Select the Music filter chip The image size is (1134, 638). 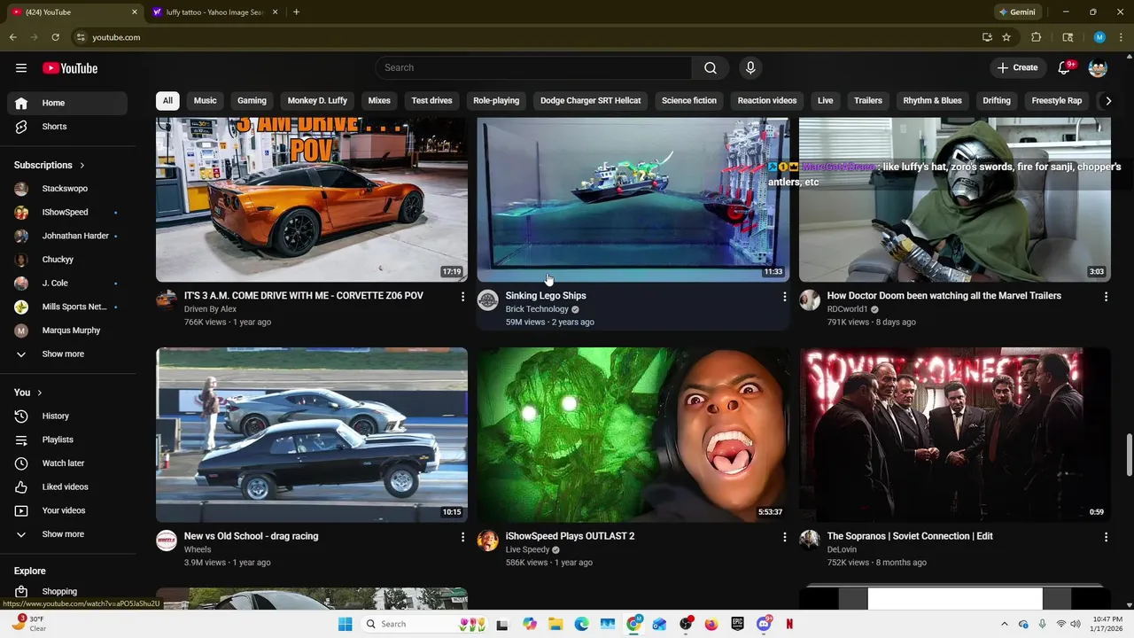click(x=205, y=100)
